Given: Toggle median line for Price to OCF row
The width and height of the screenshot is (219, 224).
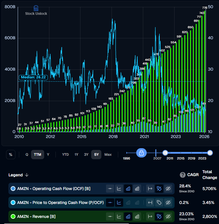Looking at the screenshot, I should tap(110, 203).
